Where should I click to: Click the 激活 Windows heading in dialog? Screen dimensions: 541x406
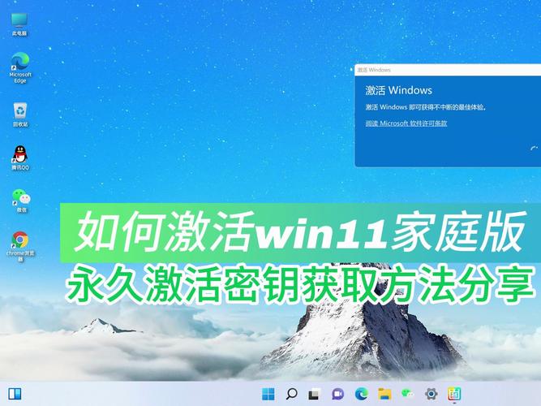click(x=398, y=90)
